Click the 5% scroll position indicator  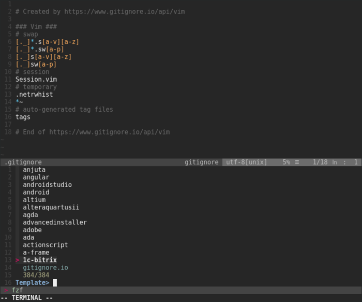tap(286, 162)
